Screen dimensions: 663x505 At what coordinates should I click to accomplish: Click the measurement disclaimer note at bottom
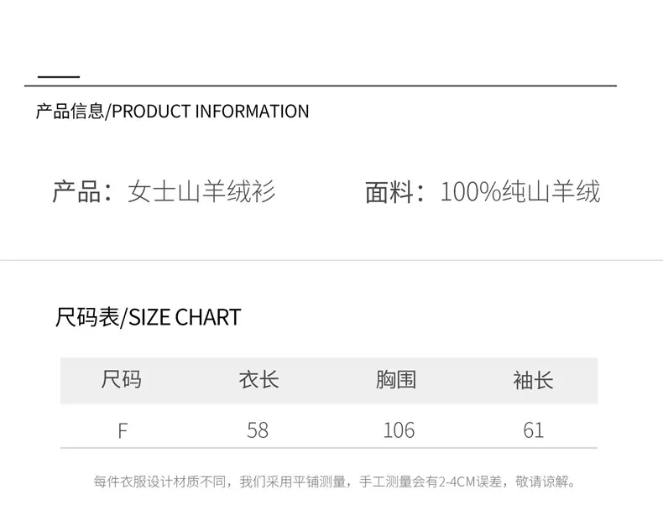335,482
